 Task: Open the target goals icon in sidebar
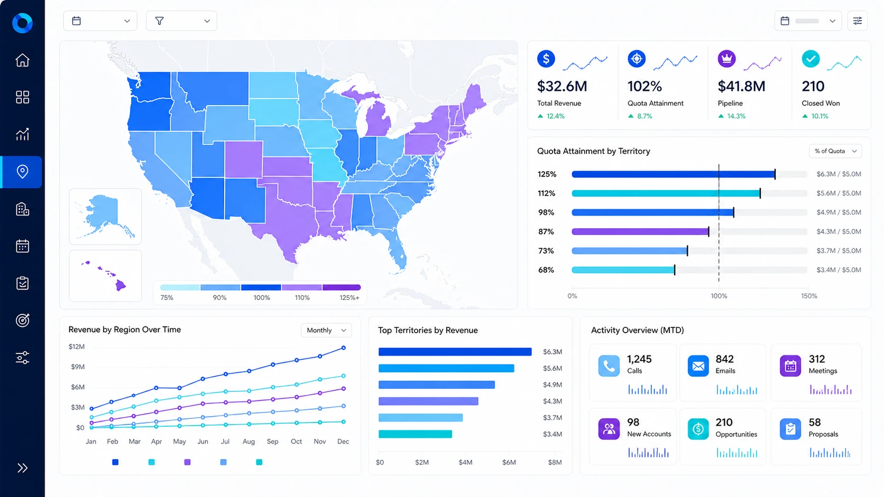click(22, 320)
